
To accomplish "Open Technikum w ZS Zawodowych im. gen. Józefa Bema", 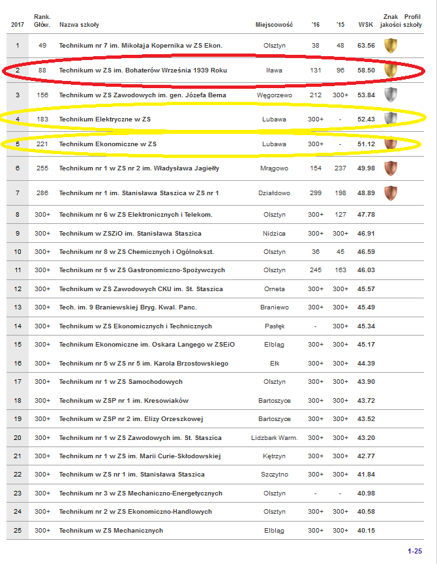I will click(143, 95).
